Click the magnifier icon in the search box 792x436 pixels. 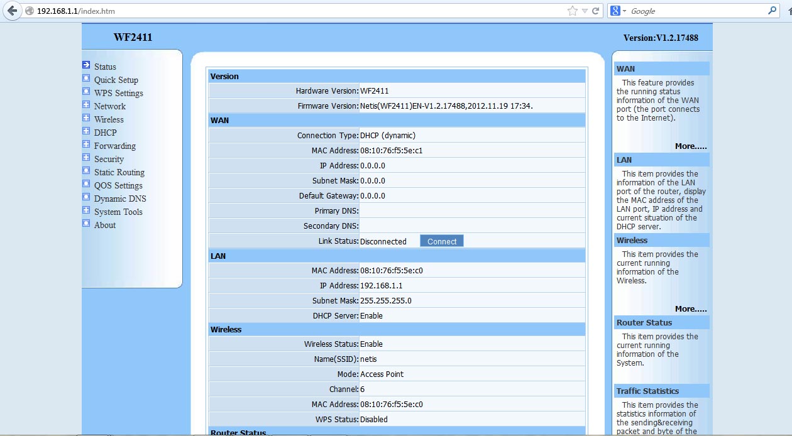(x=773, y=11)
